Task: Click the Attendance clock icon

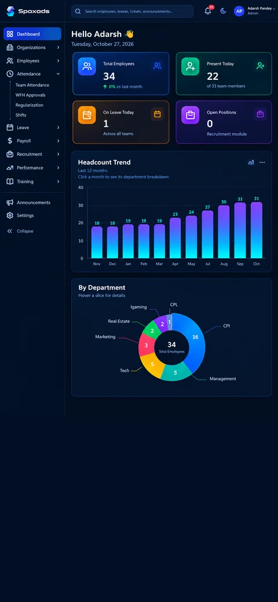Action: pyautogui.click(x=10, y=74)
